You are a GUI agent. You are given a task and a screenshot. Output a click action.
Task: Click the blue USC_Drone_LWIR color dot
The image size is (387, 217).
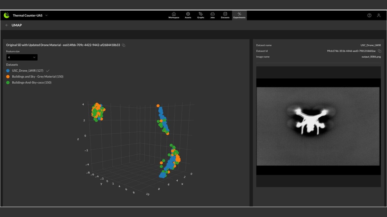pyautogui.click(x=8, y=70)
